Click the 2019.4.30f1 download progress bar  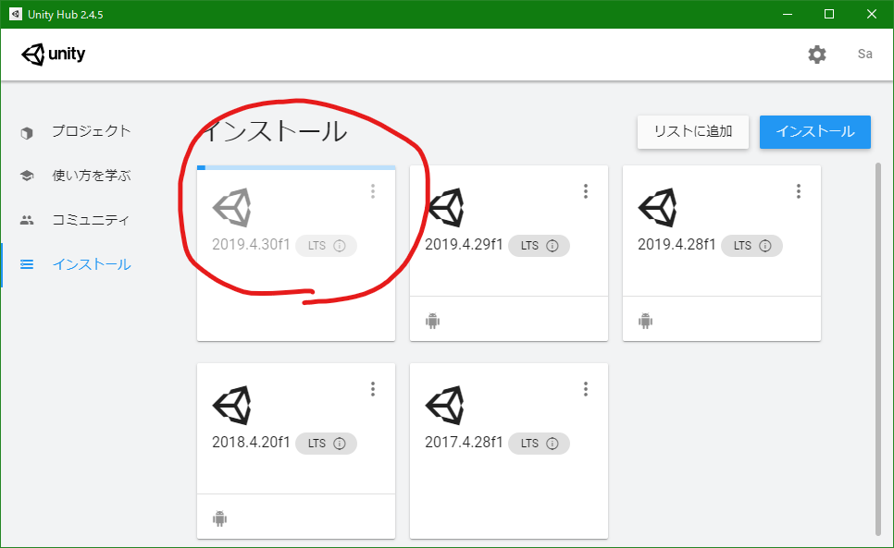coord(296,168)
